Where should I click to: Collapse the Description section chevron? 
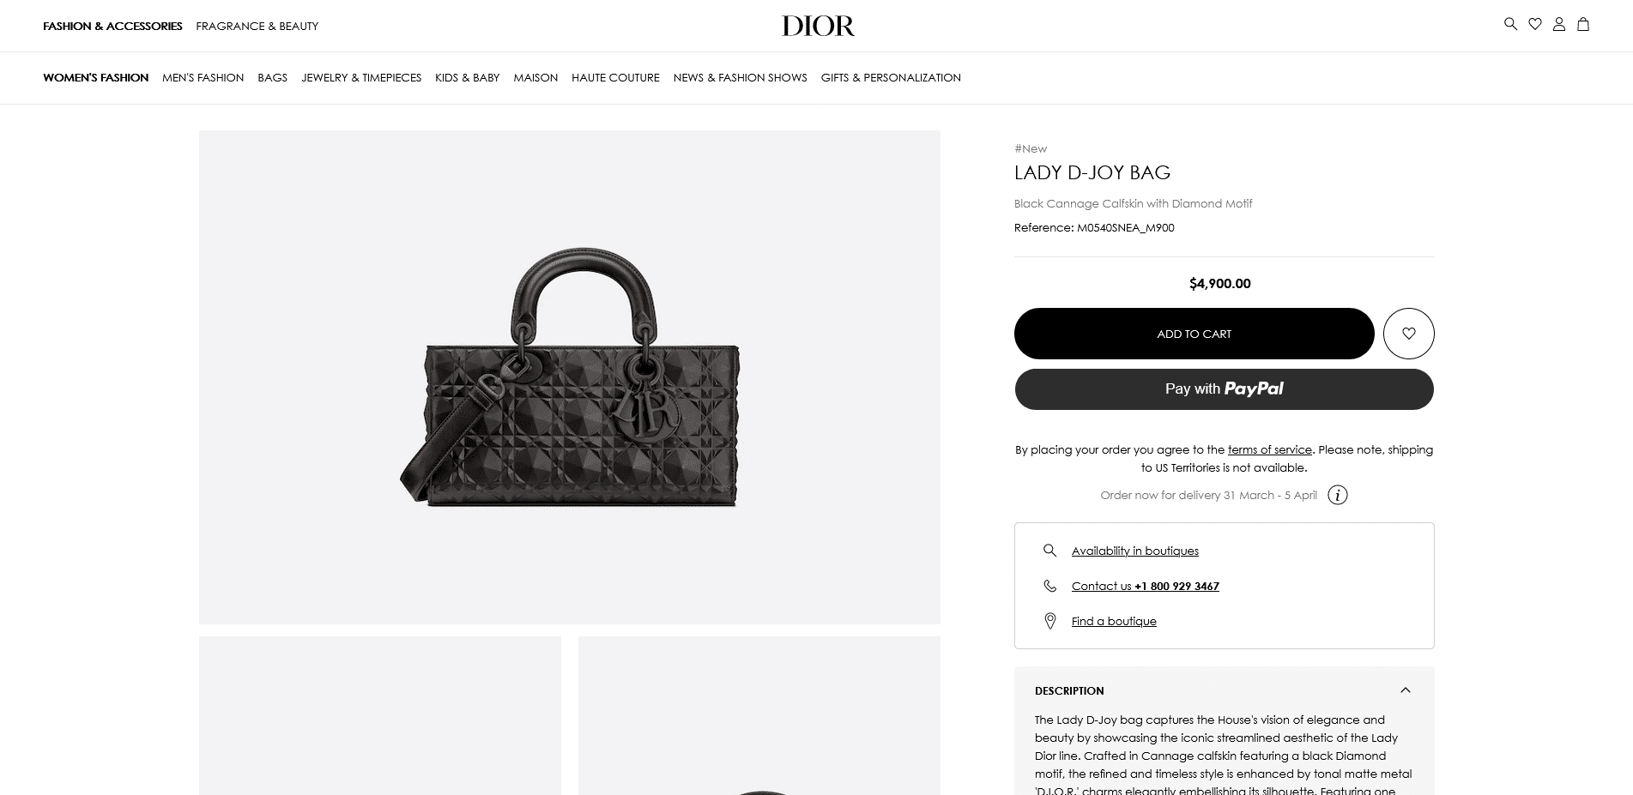1405,690
